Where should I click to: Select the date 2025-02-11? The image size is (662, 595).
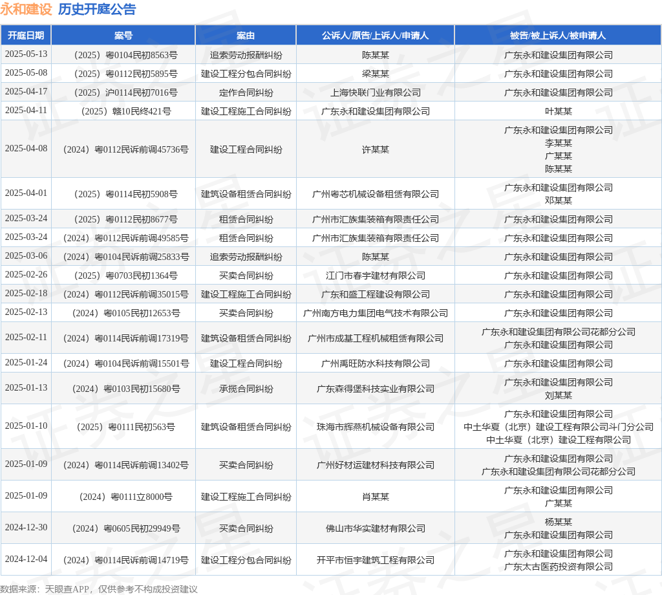coord(26,338)
